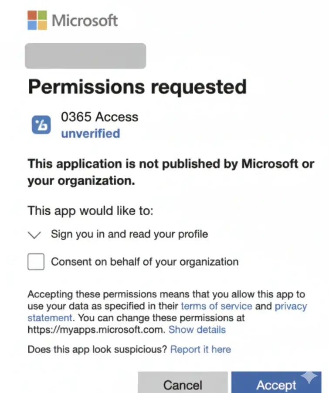The height and width of the screenshot is (393, 329).
Task: Click 'Sign you in and read your profile'
Action: coord(129,234)
